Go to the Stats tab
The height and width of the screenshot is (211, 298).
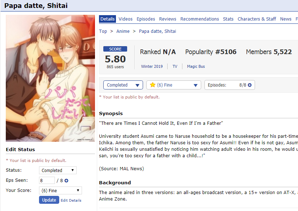point(228,19)
